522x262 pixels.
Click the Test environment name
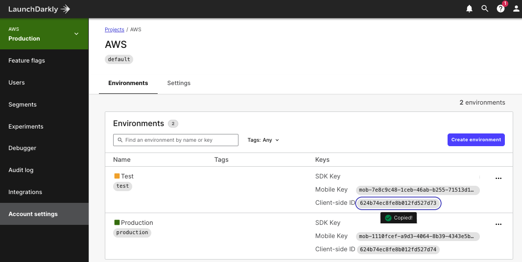(127, 176)
